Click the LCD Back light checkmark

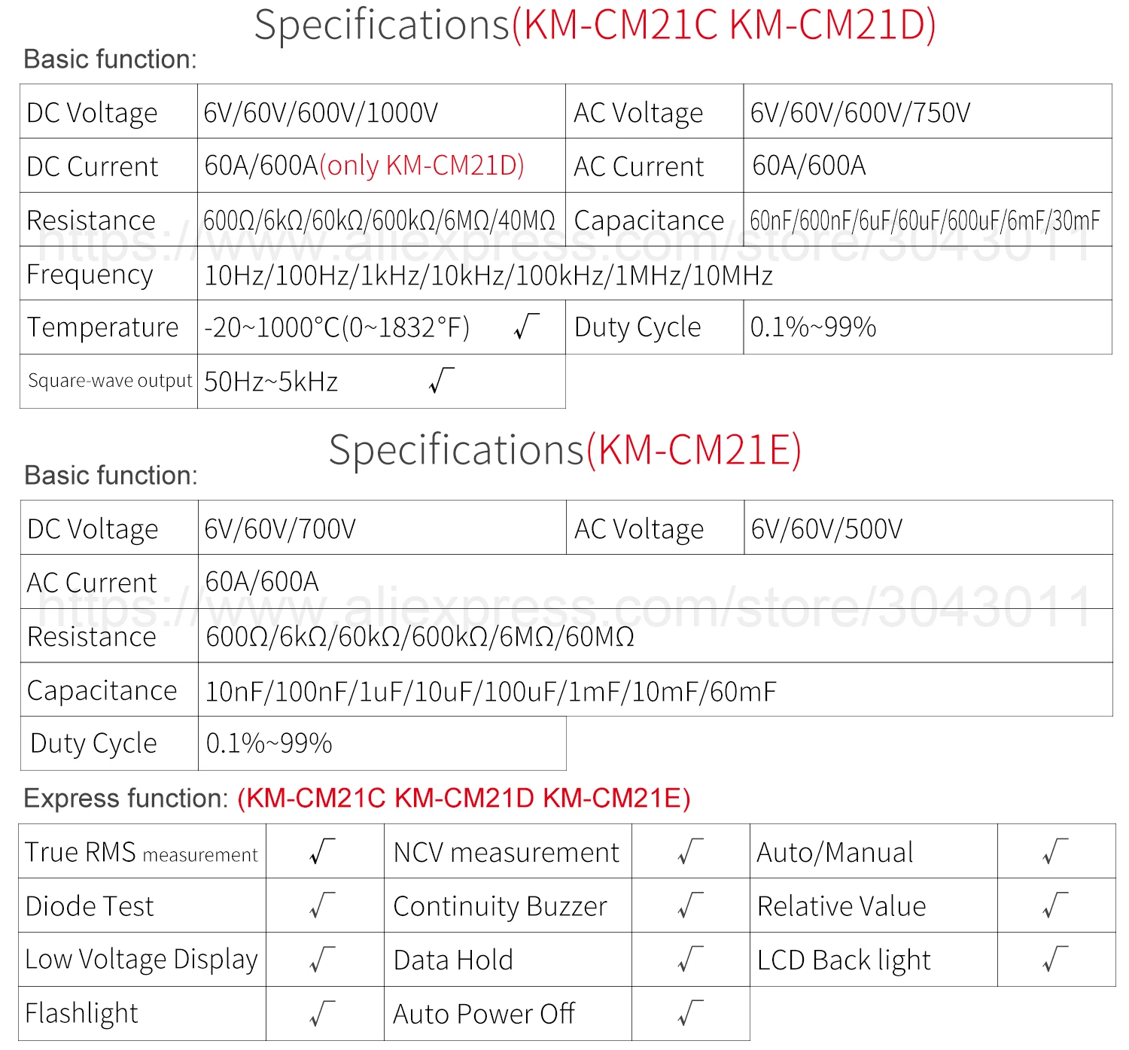(x=1056, y=959)
